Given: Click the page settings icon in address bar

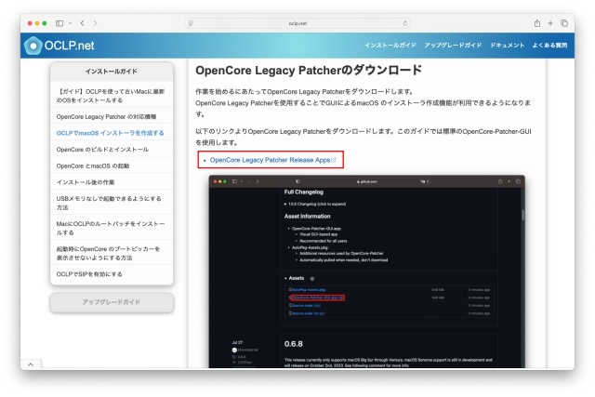Looking at the screenshot, I should point(191,21).
